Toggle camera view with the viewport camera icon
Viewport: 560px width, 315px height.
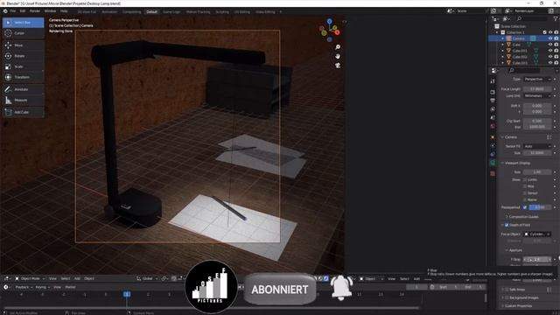(338, 66)
